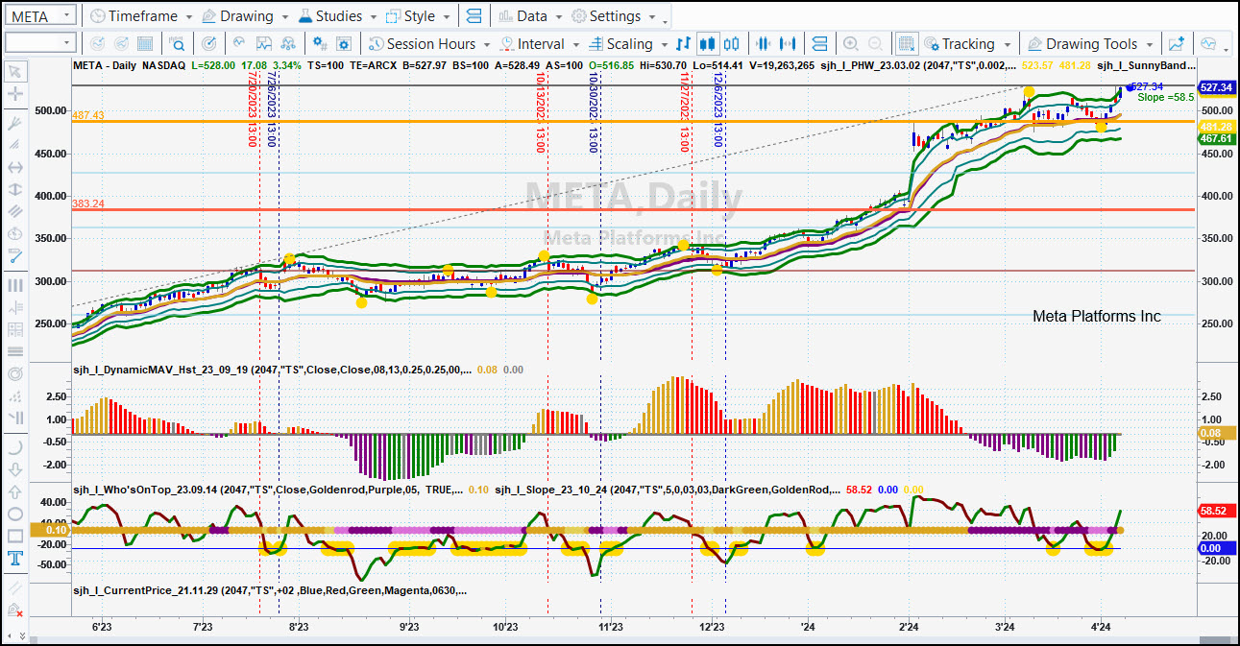Open the Style menu

[x=419, y=16]
